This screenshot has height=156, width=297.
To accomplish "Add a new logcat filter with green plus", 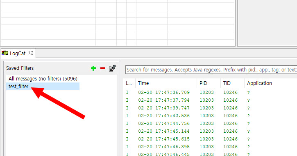I will [93, 68].
